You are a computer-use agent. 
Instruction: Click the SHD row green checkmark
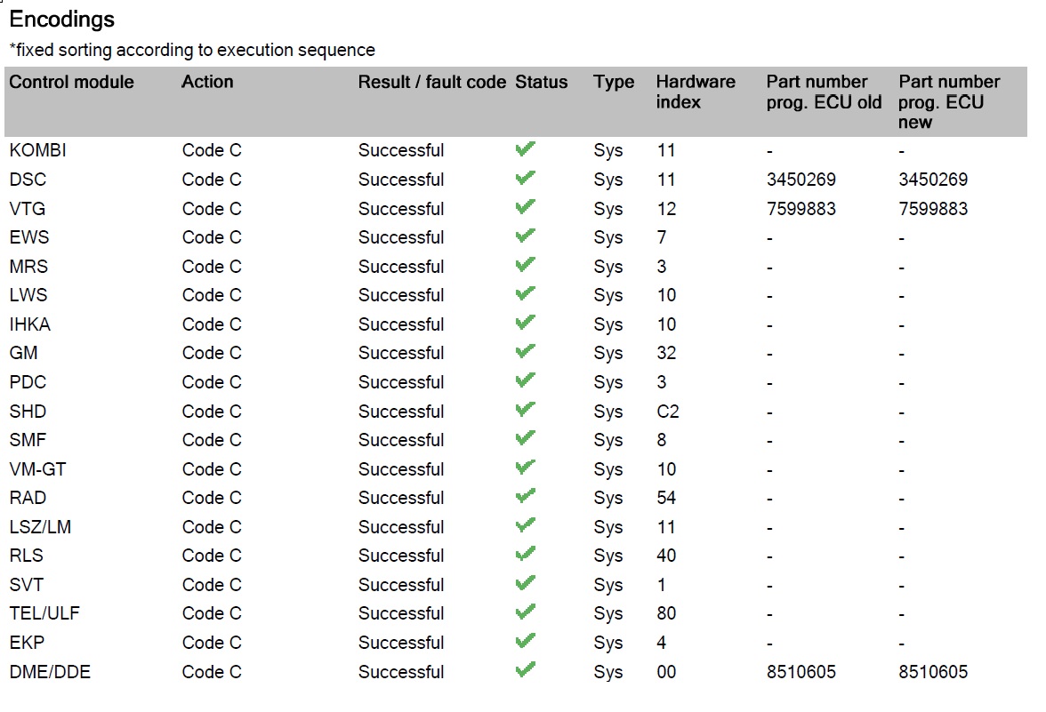[x=525, y=410]
